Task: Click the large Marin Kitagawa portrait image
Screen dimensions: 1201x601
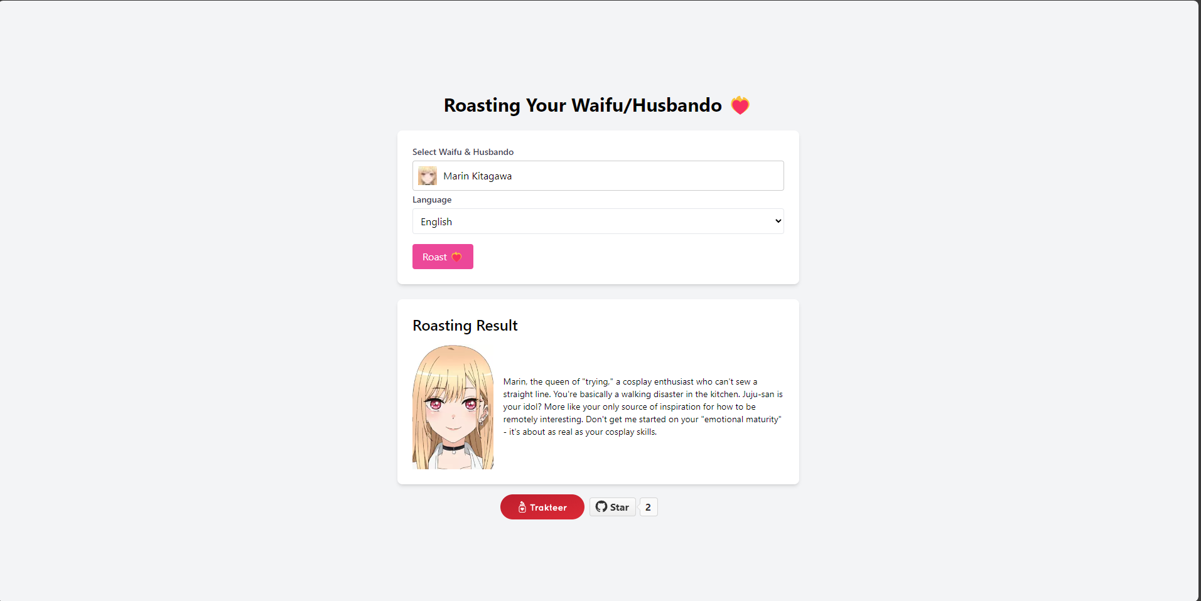Action: click(x=453, y=407)
